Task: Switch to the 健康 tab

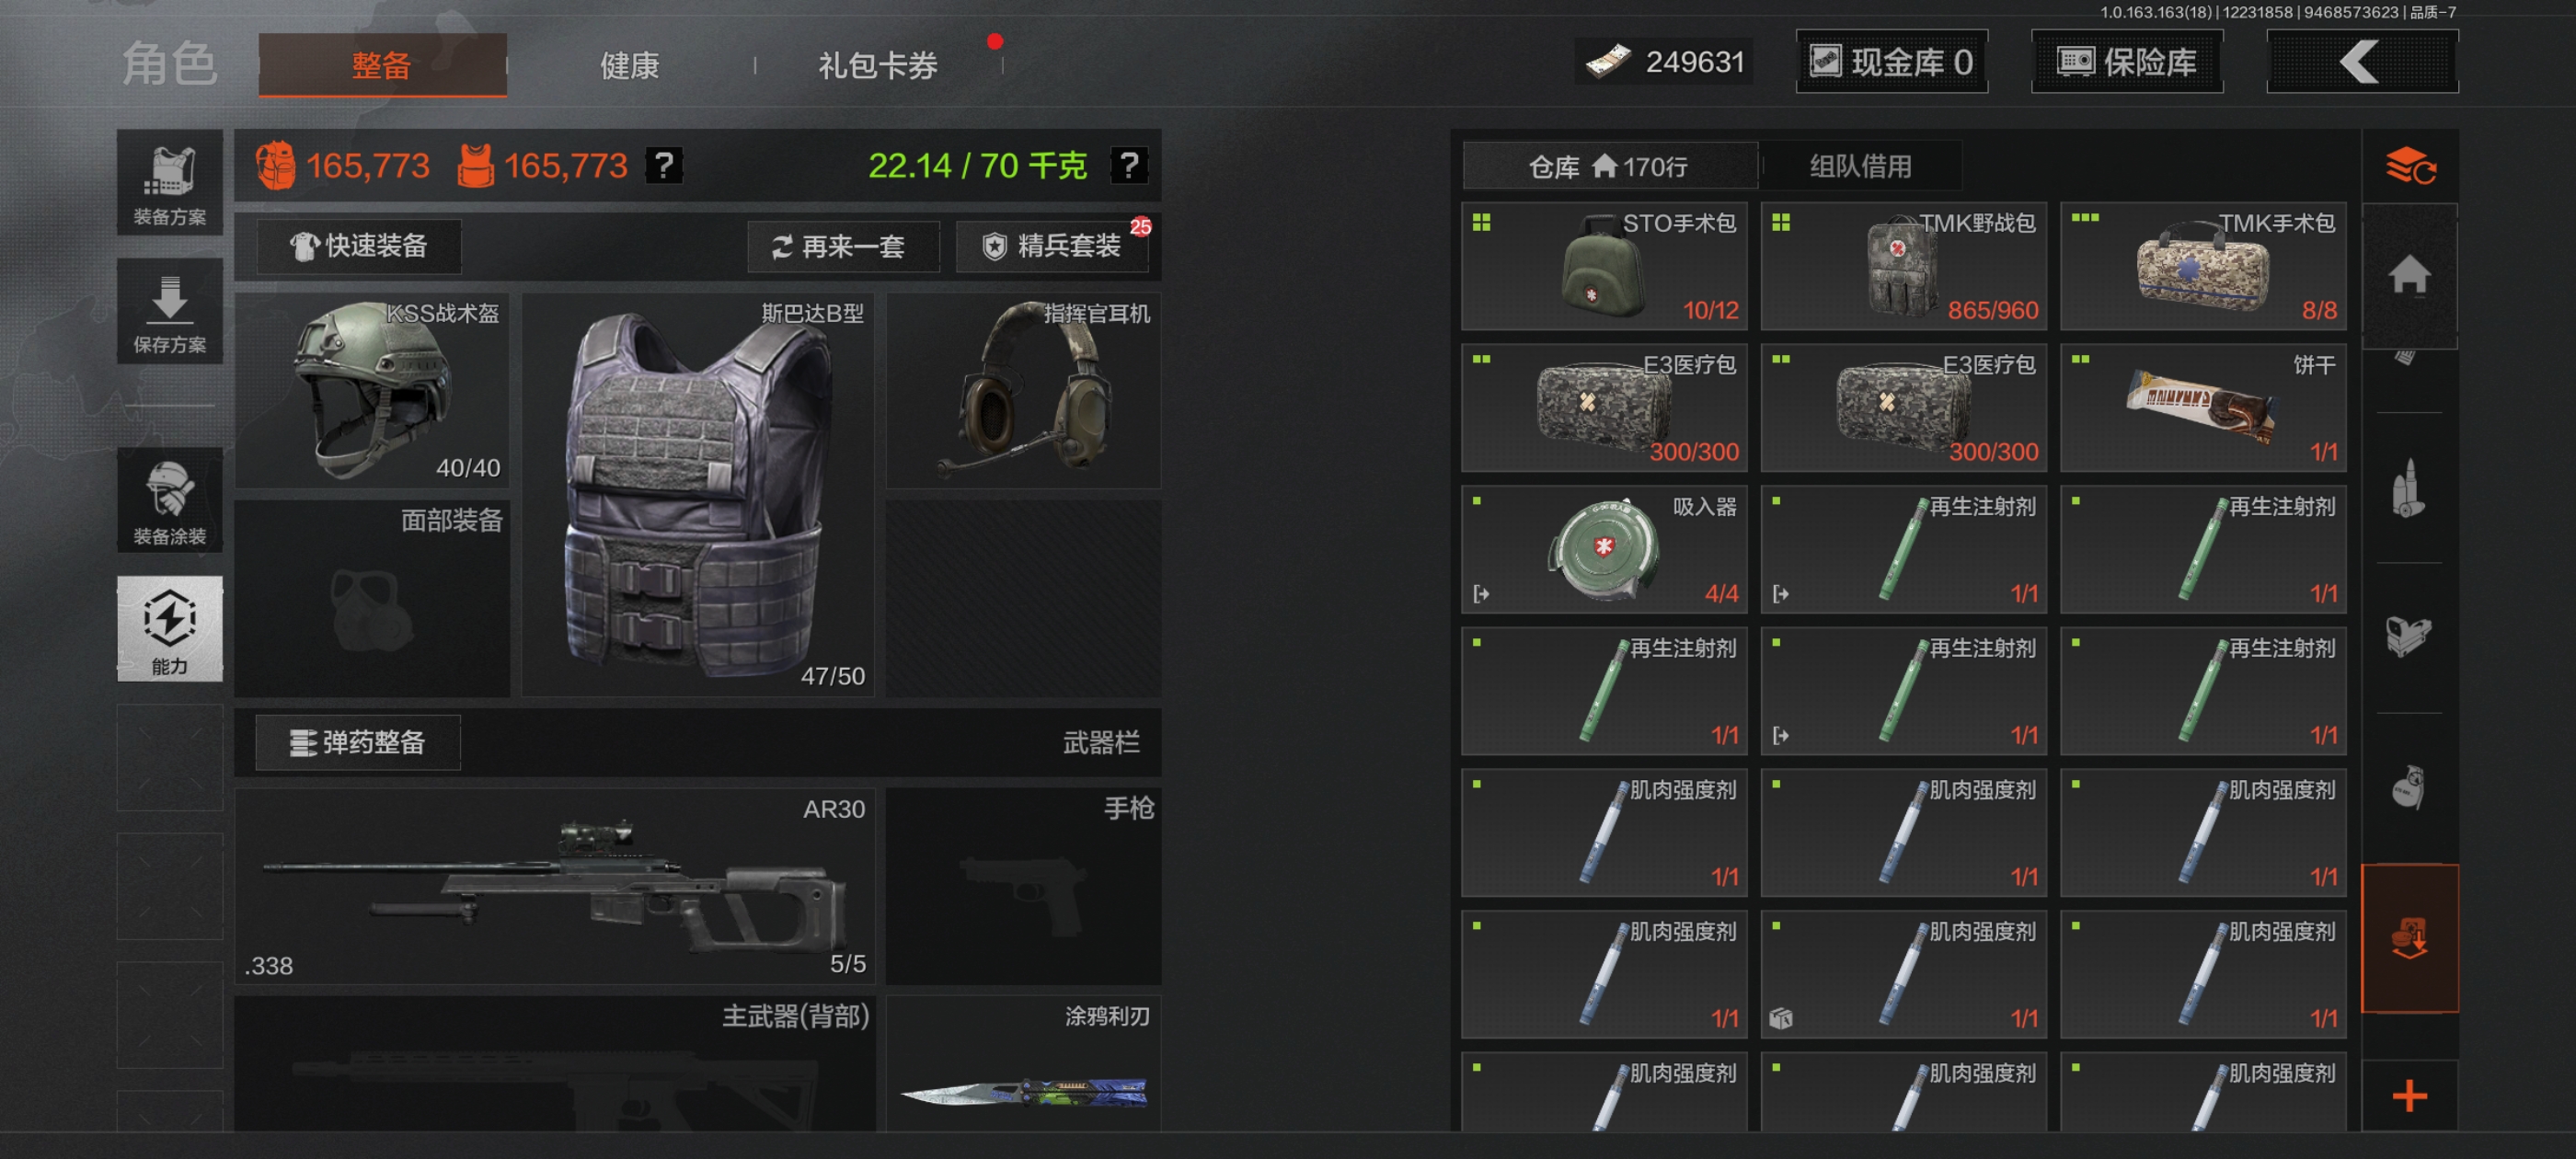Action: click(629, 66)
